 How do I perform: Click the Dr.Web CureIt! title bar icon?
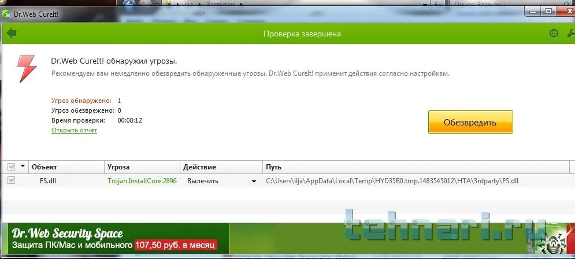point(6,14)
